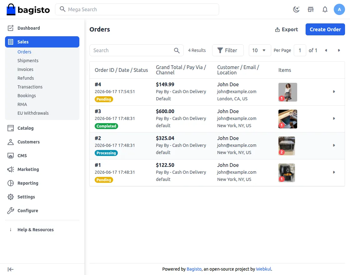
Task: Open Shipments submenu link
Action: (x=28, y=61)
